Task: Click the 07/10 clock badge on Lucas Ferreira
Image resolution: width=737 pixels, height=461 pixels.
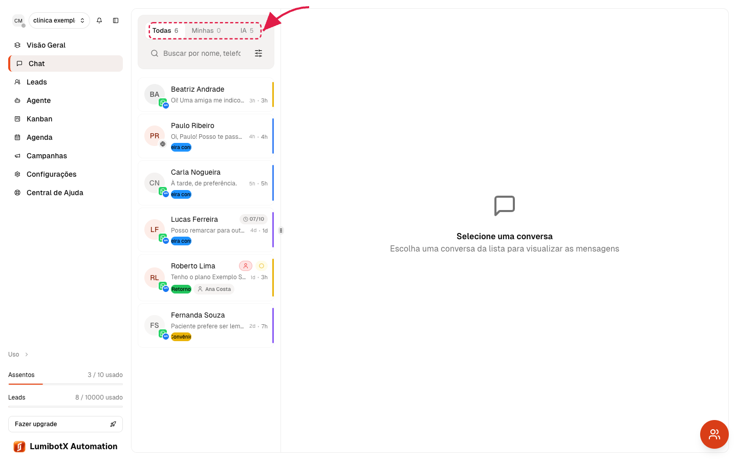Action: pyautogui.click(x=254, y=219)
